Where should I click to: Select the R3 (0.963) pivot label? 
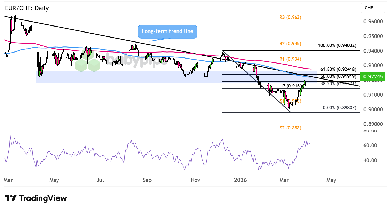coord(290,17)
